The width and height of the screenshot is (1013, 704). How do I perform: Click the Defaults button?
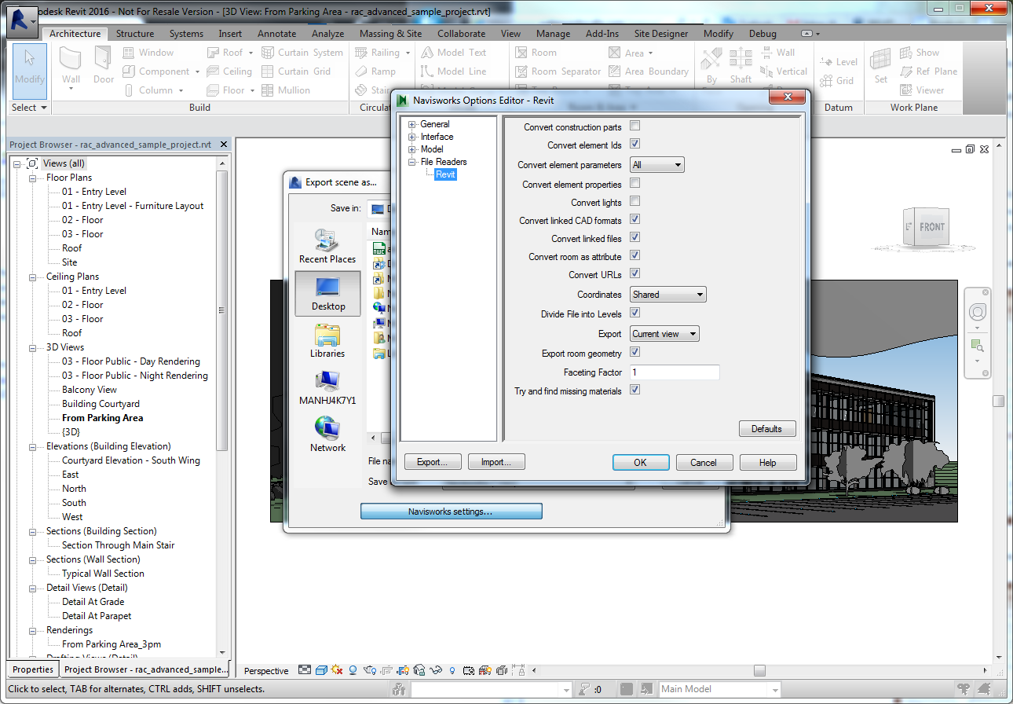(766, 428)
